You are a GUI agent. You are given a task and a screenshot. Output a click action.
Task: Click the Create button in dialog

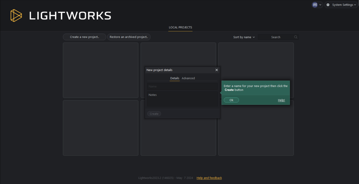[154, 114]
